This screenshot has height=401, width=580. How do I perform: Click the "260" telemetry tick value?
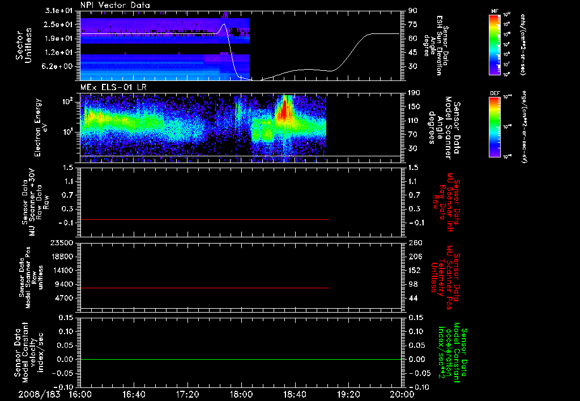click(x=415, y=242)
